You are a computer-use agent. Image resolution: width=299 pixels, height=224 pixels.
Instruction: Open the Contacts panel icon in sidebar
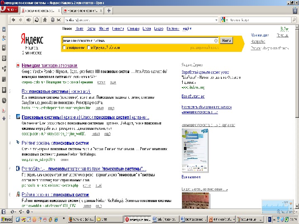point(4,39)
